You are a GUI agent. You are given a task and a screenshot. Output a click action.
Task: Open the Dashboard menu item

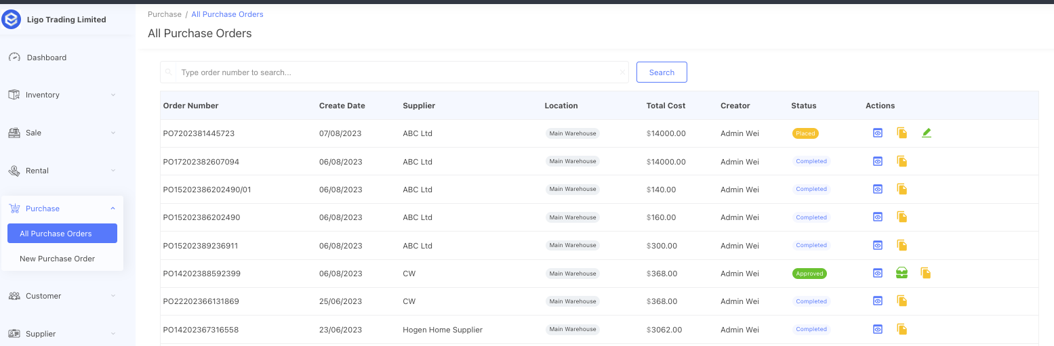[x=46, y=58]
